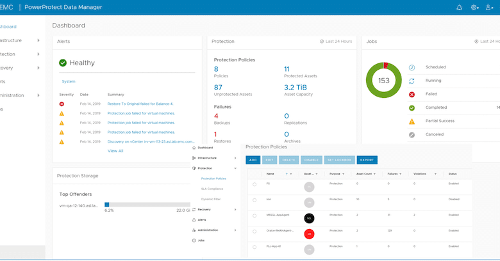Expand Administration chevron in the left sidebar

pyautogui.click(x=38, y=95)
